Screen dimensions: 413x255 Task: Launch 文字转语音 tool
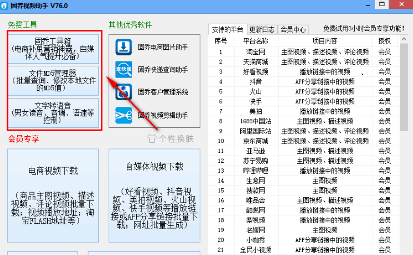[53, 113]
